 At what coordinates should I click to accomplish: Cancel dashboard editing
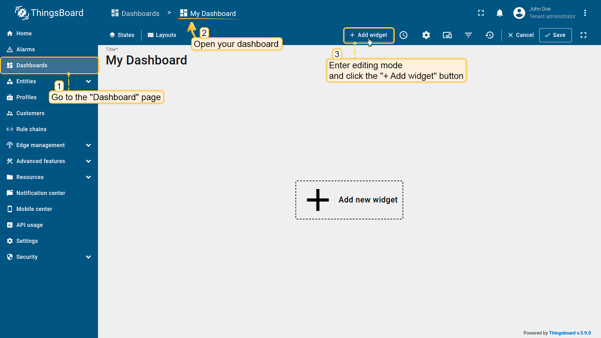pos(521,35)
